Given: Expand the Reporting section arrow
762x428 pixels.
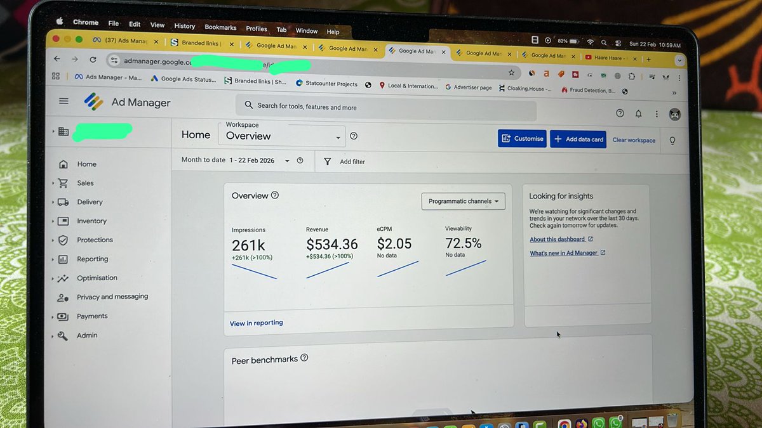Looking at the screenshot, I should click(53, 259).
